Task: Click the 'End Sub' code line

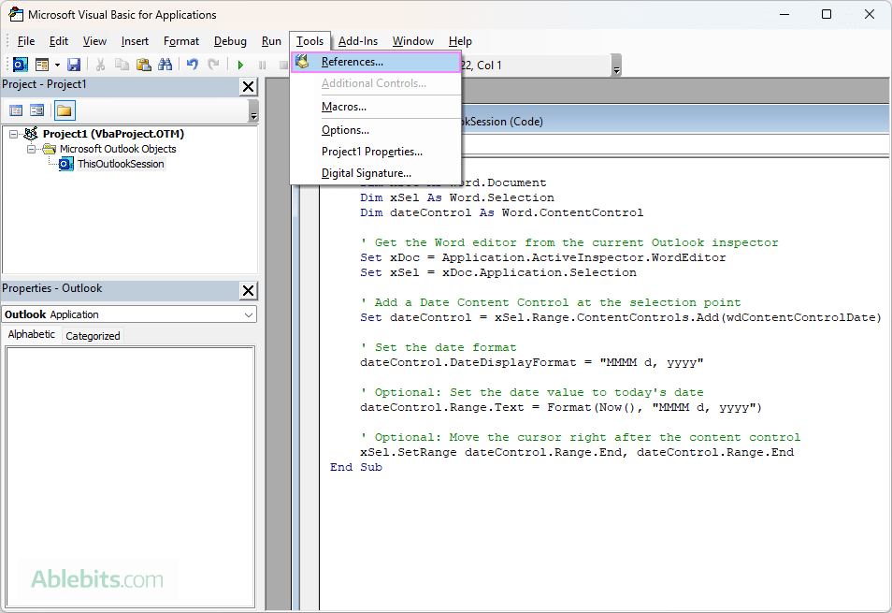Action: pos(356,467)
